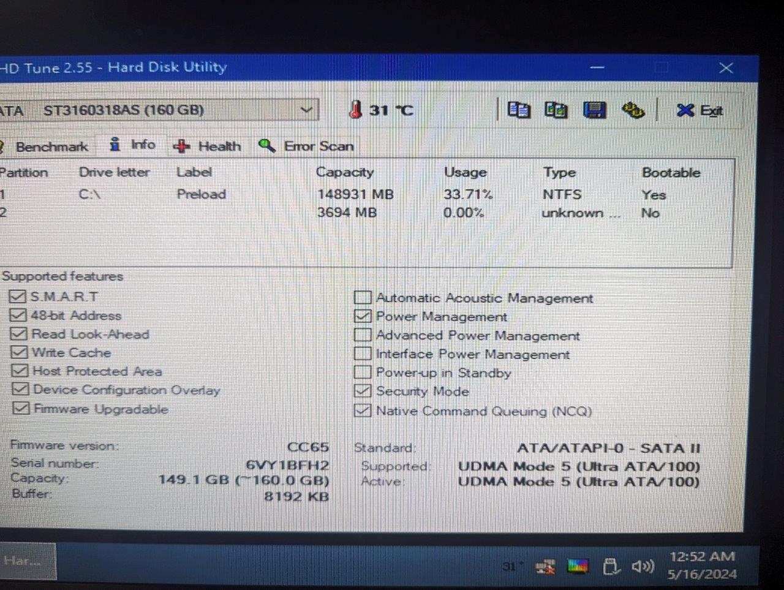Switch to the Error Scan tab

tap(307, 146)
